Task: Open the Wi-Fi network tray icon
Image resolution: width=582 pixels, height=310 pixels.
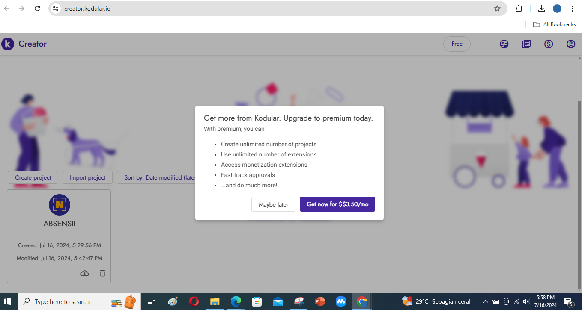Action: click(517, 301)
